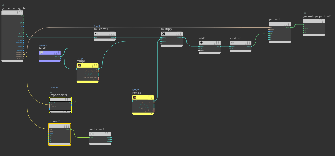The image size is (335, 156).
Task: Click the vectofloat1 node icon
Action: 92,134
